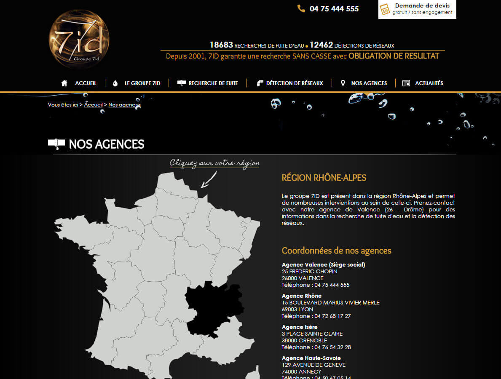The width and height of the screenshot is (501, 379).
Task: Click the calculator icon in Demande de devis
Action: click(385, 9)
